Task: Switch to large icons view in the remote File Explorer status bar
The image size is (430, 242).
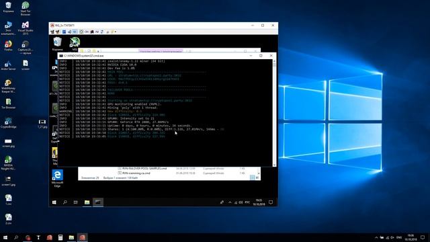Action: [257, 177]
